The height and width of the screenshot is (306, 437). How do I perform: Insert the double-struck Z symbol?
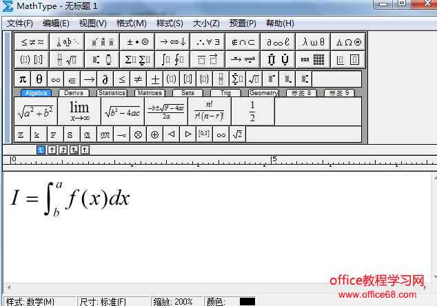(22, 135)
